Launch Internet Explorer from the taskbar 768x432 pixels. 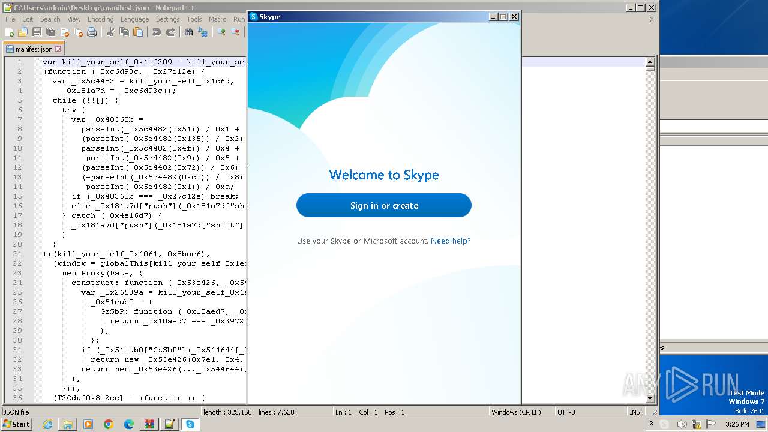coord(47,424)
